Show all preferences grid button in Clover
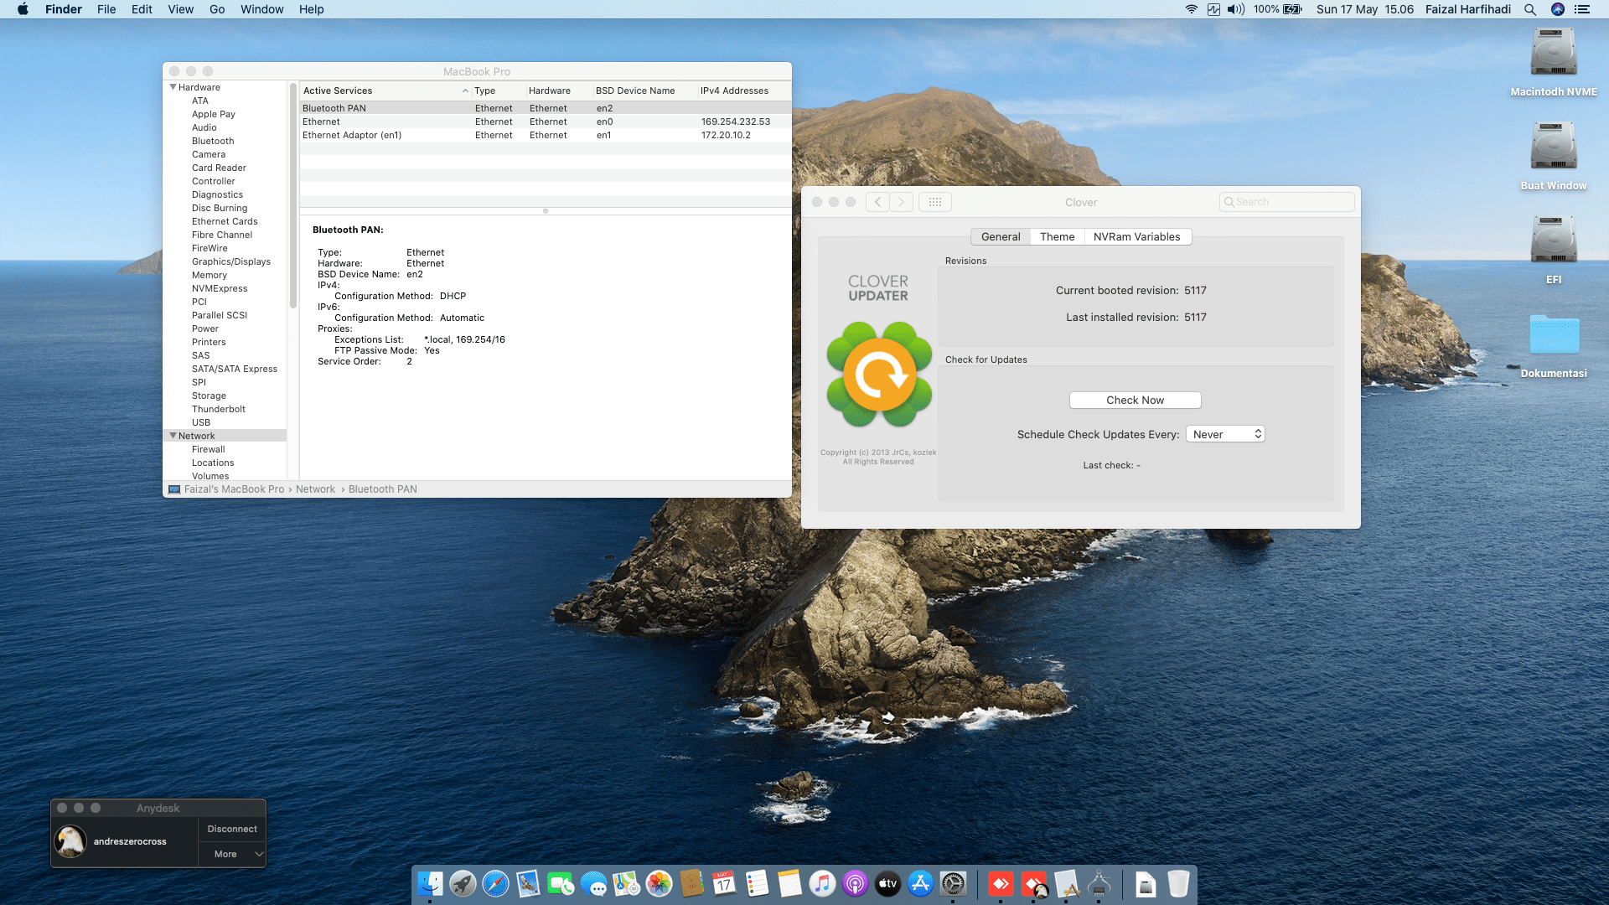1609x905 pixels. coord(935,202)
